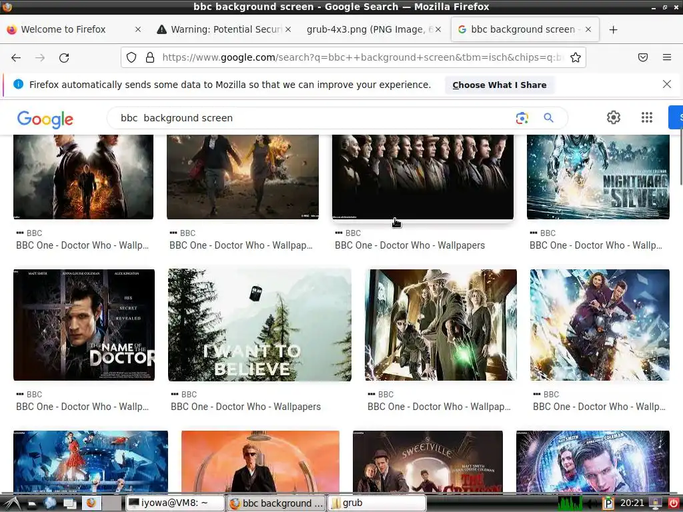Open the two people running from explosion wallpaper
The height and width of the screenshot is (512, 683).
point(243,177)
